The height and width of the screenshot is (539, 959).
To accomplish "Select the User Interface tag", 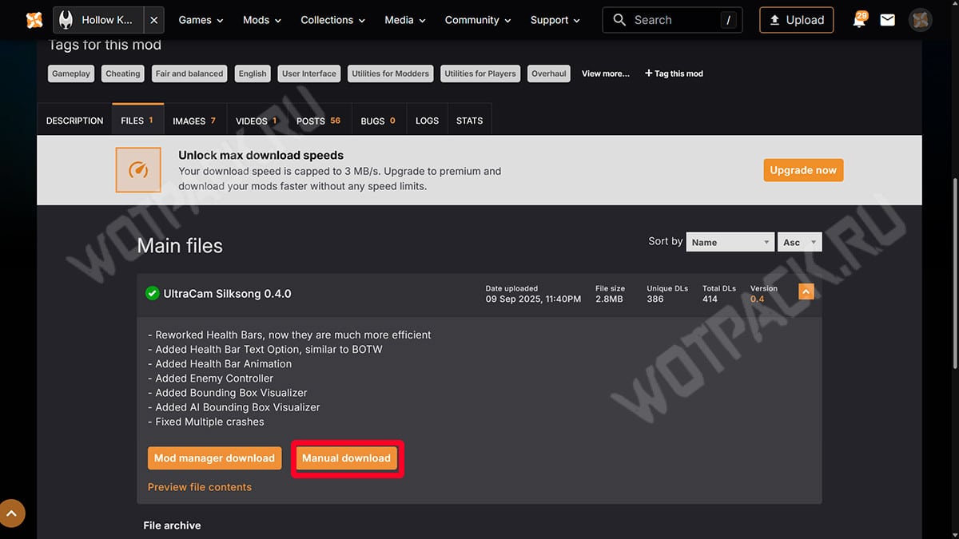I will pyautogui.click(x=309, y=73).
